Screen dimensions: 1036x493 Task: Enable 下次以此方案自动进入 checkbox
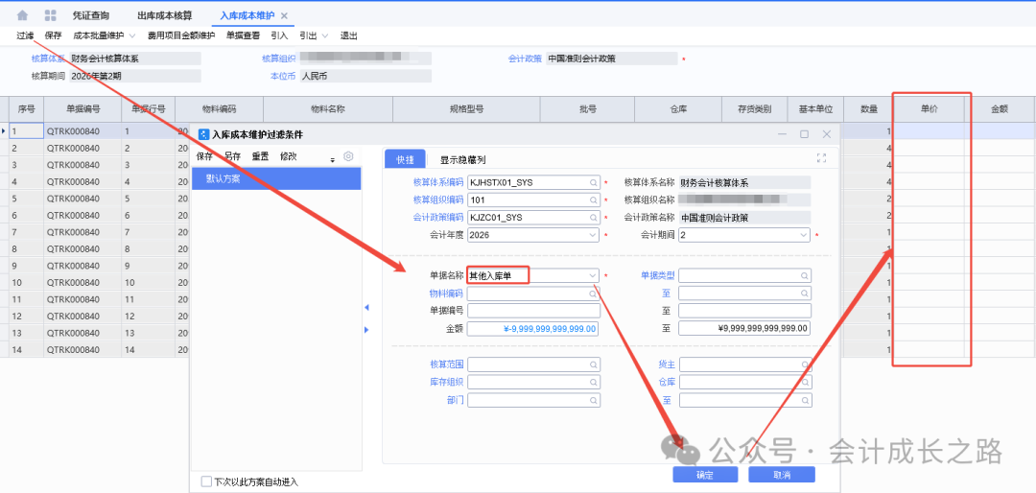pos(206,481)
